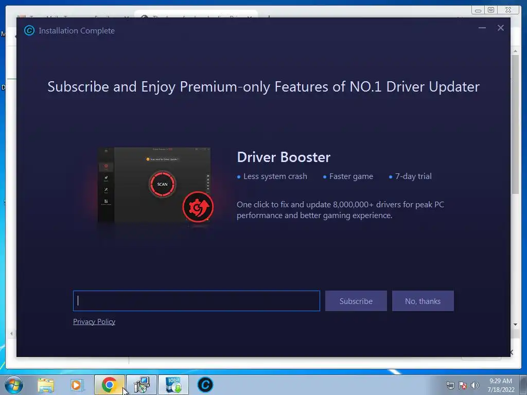Launch Windows Media Player from the taskbar
The image size is (527, 395).
[76, 385]
